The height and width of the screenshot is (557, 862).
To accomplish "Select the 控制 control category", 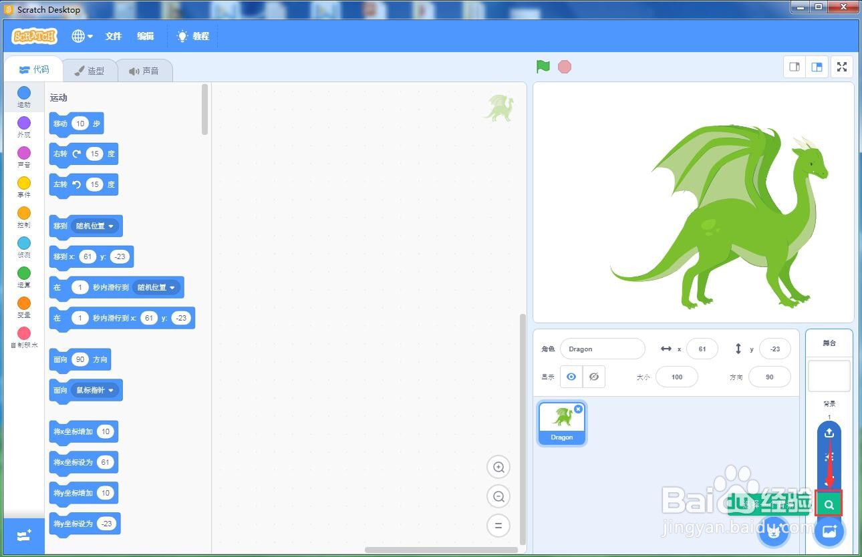I will tap(24, 217).
